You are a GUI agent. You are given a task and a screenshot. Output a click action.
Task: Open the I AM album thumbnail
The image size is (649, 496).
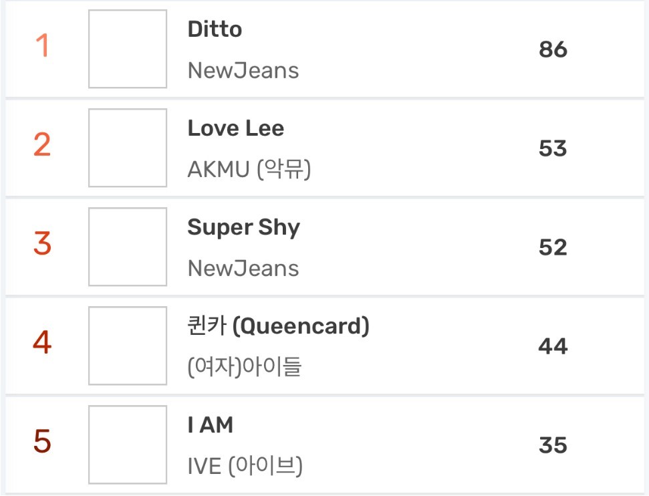(x=128, y=445)
